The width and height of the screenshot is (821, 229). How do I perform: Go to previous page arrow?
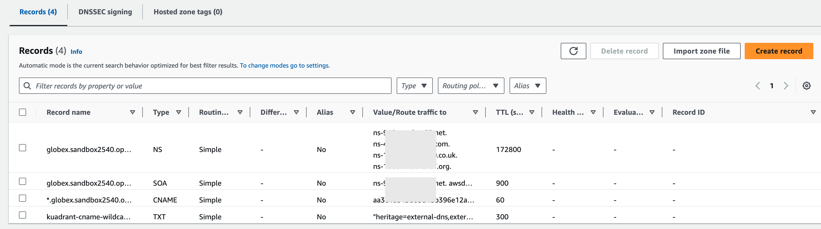click(758, 86)
